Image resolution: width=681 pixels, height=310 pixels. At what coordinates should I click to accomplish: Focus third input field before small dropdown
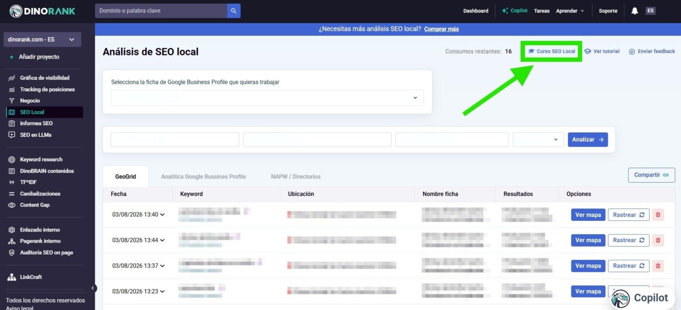pos(452,140)
